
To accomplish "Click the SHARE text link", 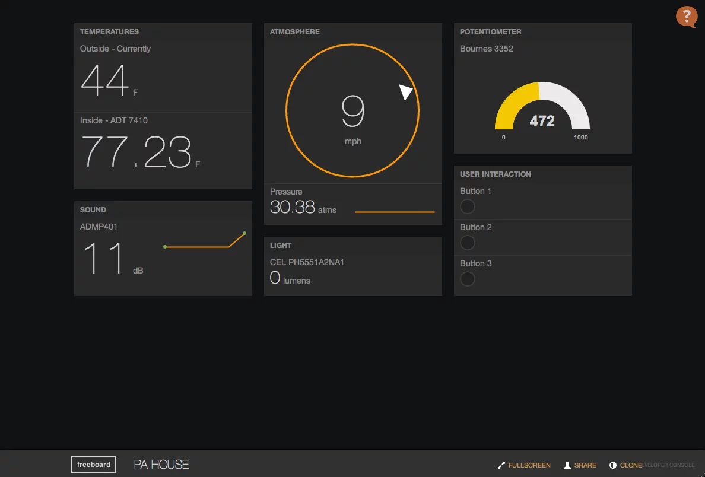I will point(585,465).
